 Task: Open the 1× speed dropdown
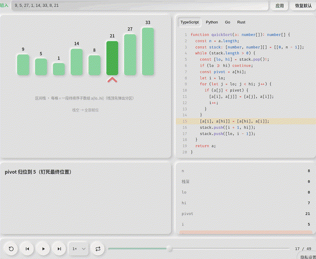[79, 249]
